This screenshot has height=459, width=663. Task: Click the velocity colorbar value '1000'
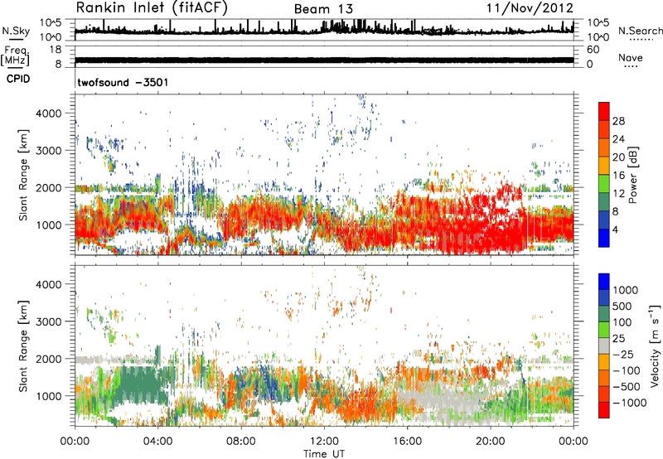[x=625, y=290]
